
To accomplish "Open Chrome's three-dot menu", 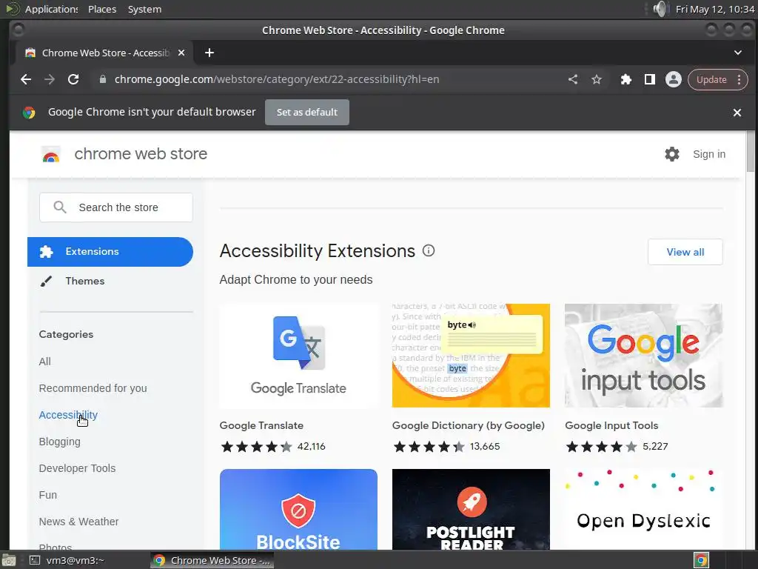I will point(739,79).
